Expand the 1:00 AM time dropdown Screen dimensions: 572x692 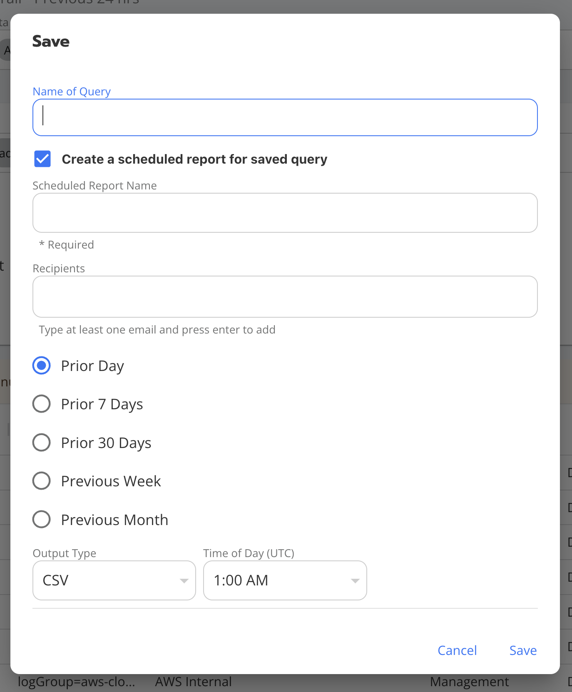tap(284, 580)
